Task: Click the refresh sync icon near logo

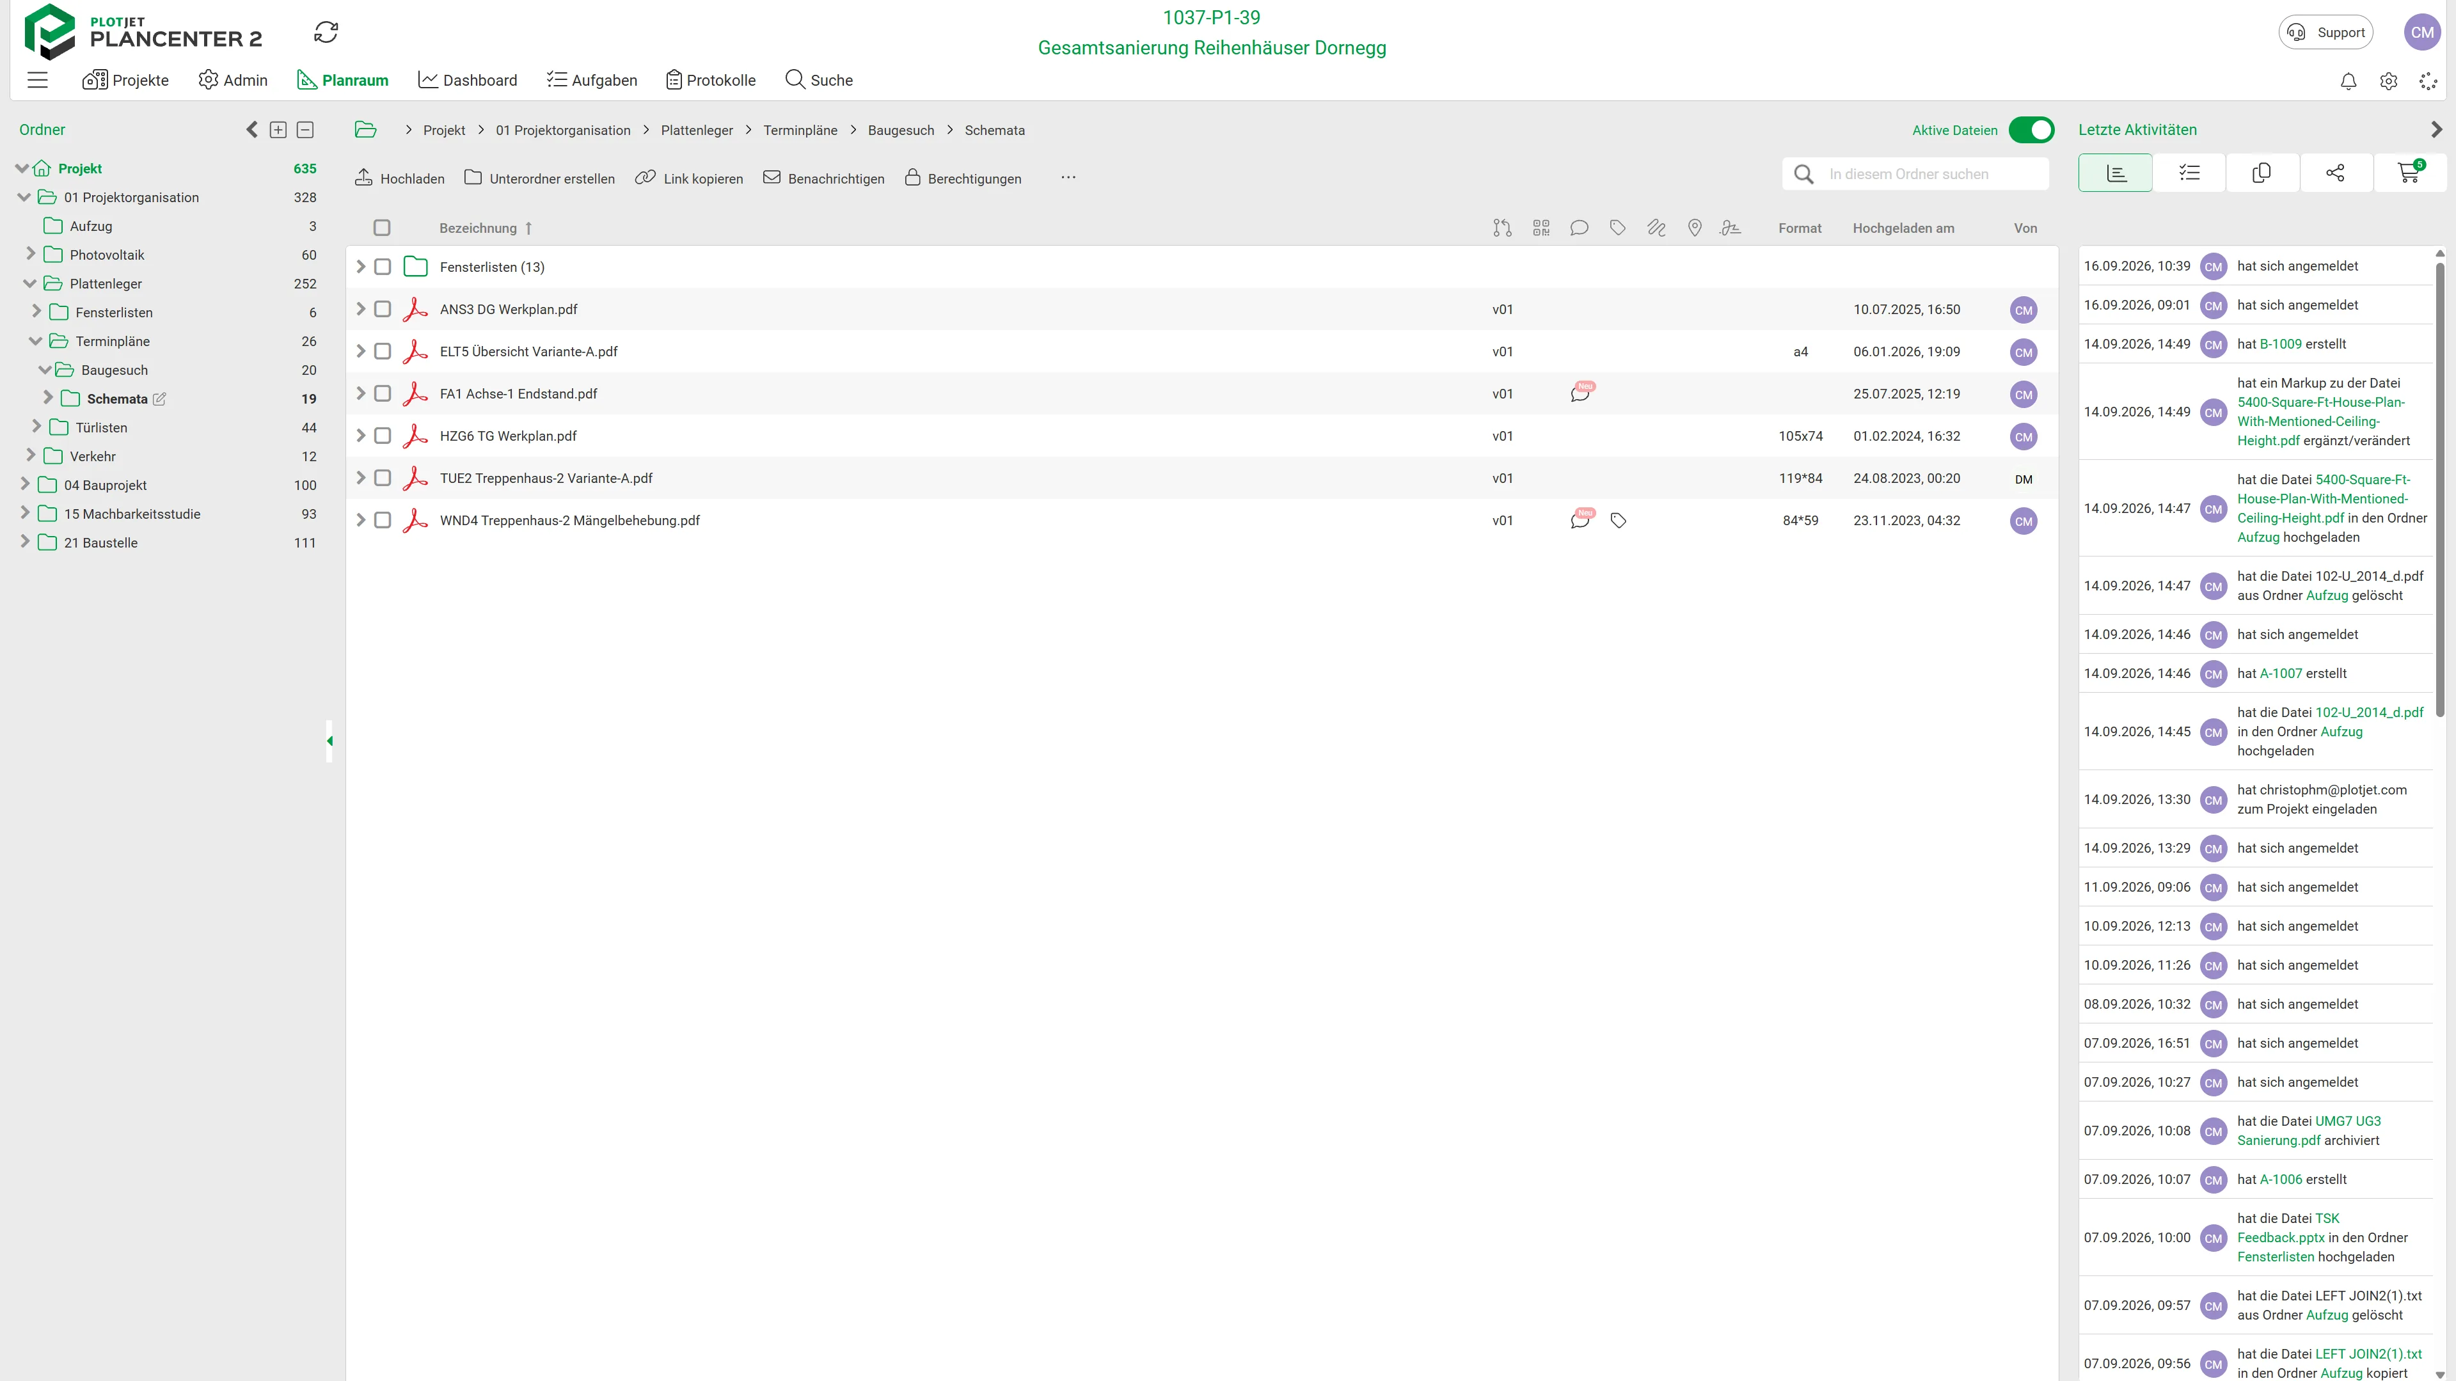Action: pyautogui.click(x=326, y=33)
